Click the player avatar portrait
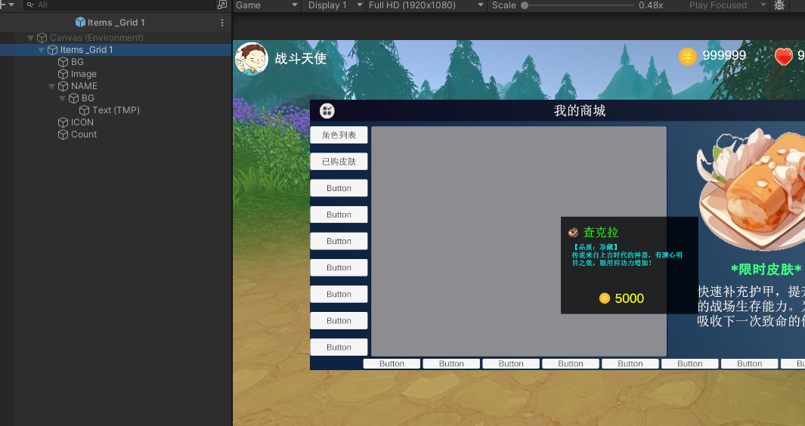This screenshot has width=805, height=426. (252, 58)
